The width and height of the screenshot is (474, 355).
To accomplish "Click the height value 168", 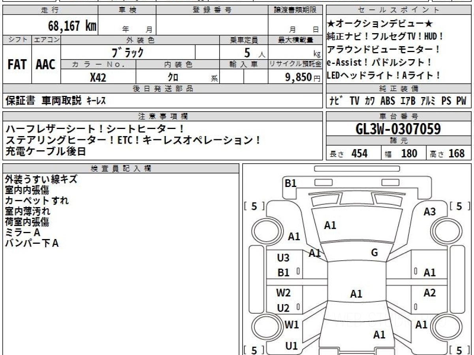I will (457, 153).
